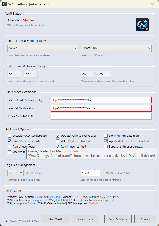Open log file size dropdown showing 1 MB
Screen dimensions: 159x226
(x=90, y=173)
